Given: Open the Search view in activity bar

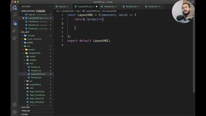Looking at the screenshot, I should tap(14, 15).
